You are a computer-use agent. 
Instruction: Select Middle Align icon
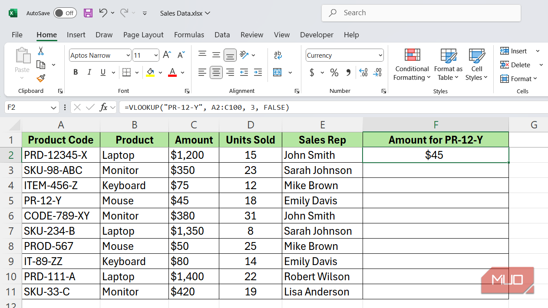pos(216,55)
